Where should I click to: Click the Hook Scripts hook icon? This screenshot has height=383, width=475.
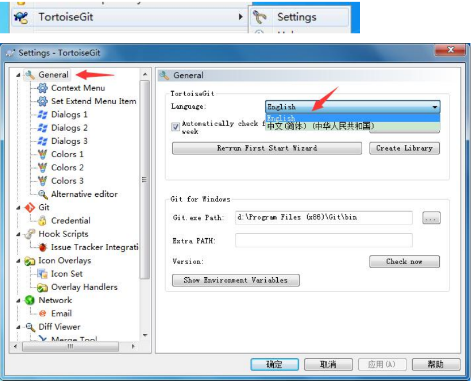pos(30,234)
